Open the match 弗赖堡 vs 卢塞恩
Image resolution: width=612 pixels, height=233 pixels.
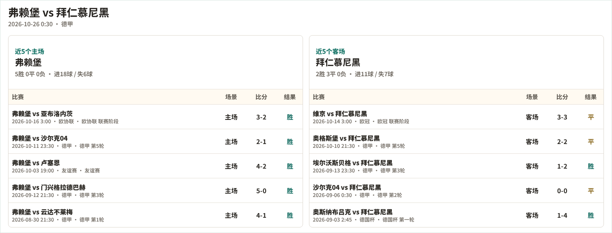pyautogui.click(x=36, y=163)
